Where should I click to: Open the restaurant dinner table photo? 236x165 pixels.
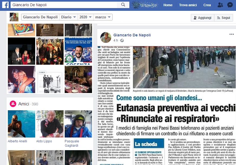pos(78,79)
